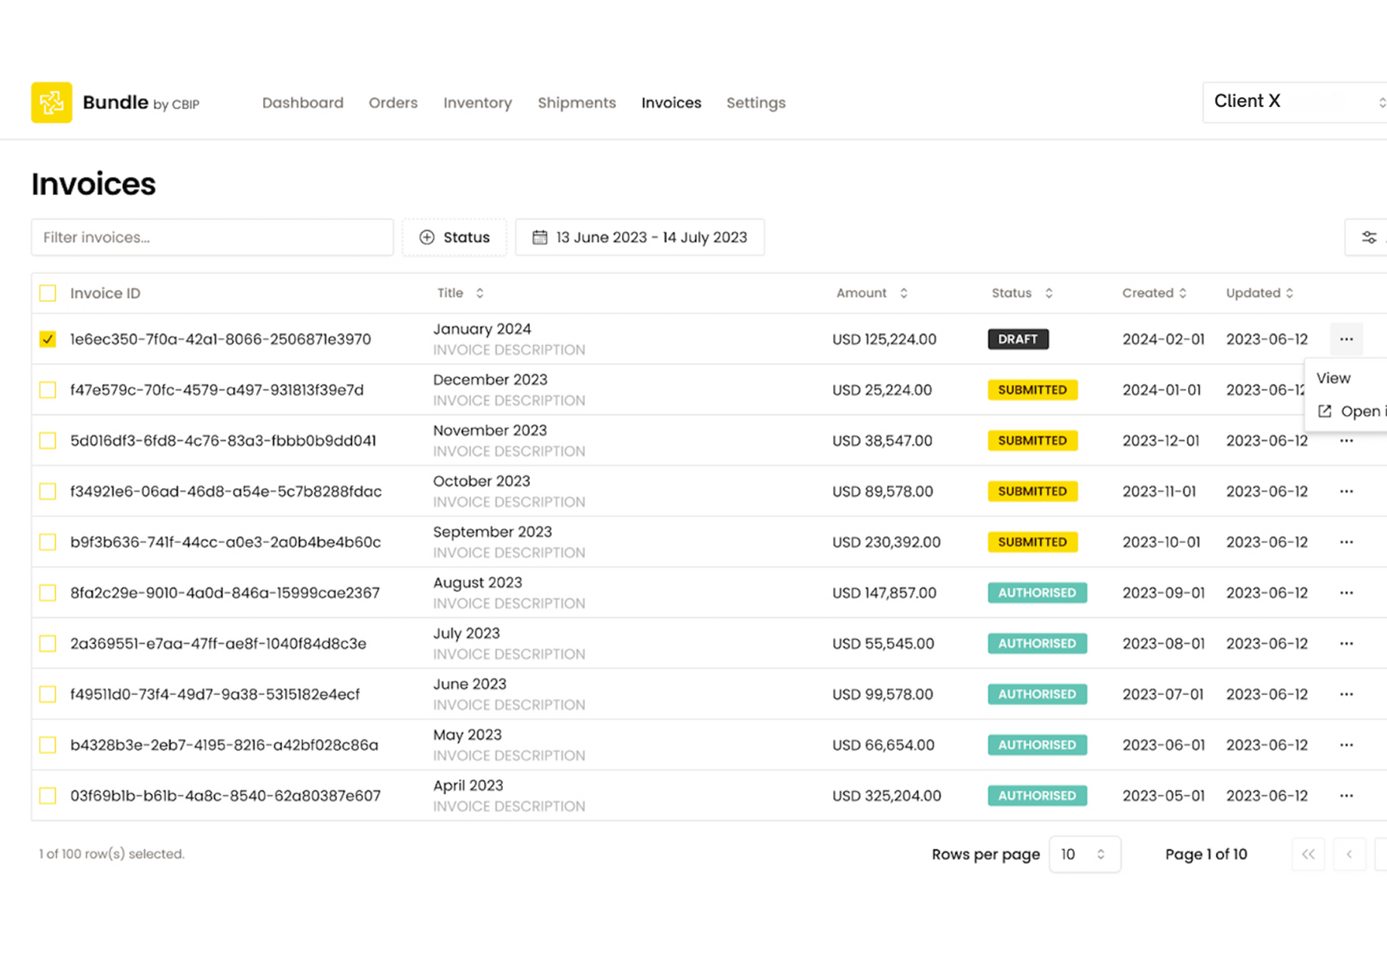Sort by the Title column

coord(461,293)
